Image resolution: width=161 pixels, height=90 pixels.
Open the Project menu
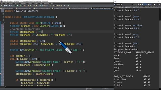[x=36, y=3]
